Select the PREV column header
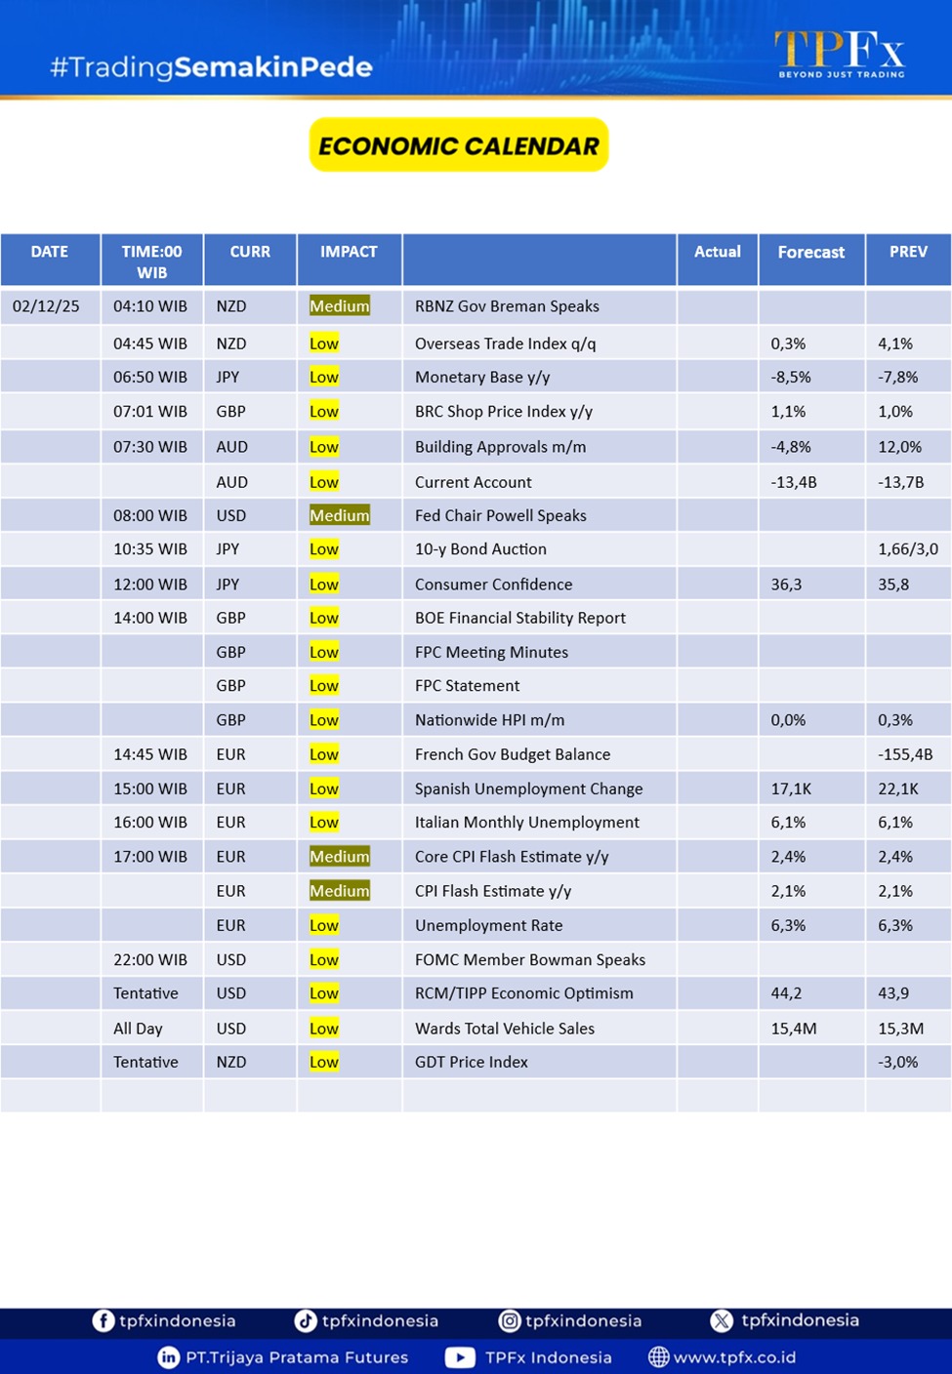Screen dimensions: 952x1374 907,252
